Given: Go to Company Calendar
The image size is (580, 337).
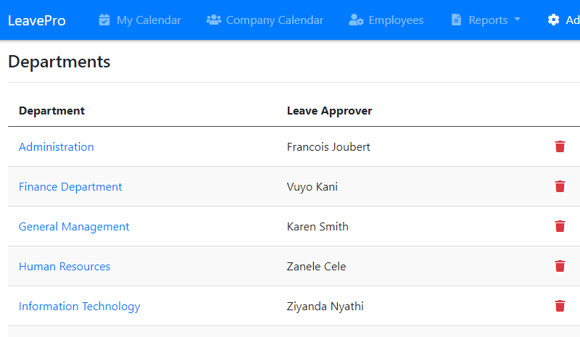Looking at the screenshot, I should pyautogui.click(x=274, y=20).
